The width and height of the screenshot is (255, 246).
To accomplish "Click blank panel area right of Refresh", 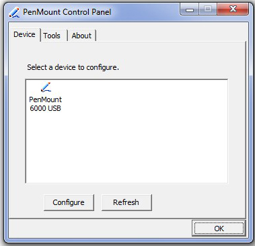I will point(197,202).
